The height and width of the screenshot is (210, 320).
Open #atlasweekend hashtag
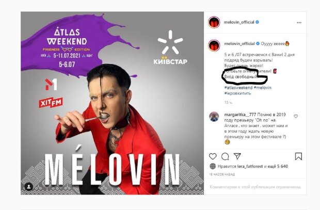pyautogui.click(x=238, y=88)
